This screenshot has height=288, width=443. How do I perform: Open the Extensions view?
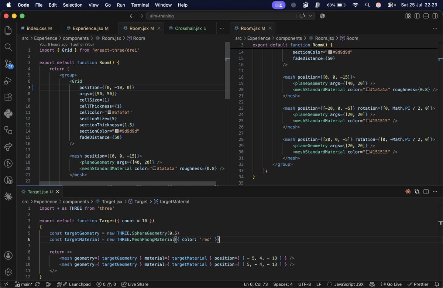pyautogui.click(x=8, y=97)
